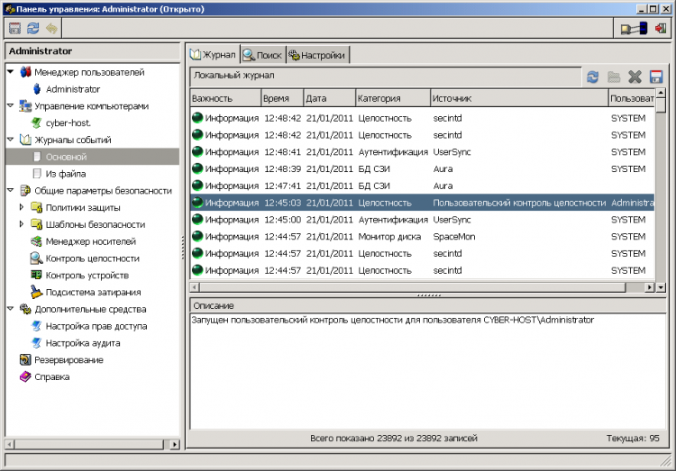This screenshot has width=676, height=471.
Task: Click the Контроль устройств icon
Action: point(37,275)
